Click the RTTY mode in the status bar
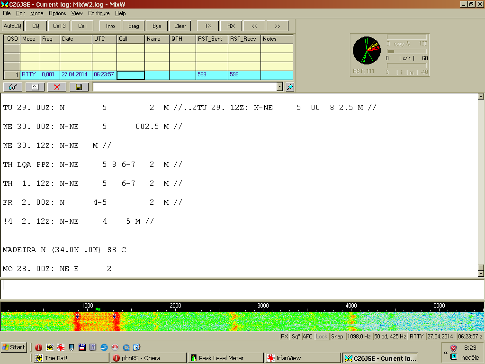 pos(417,337)
